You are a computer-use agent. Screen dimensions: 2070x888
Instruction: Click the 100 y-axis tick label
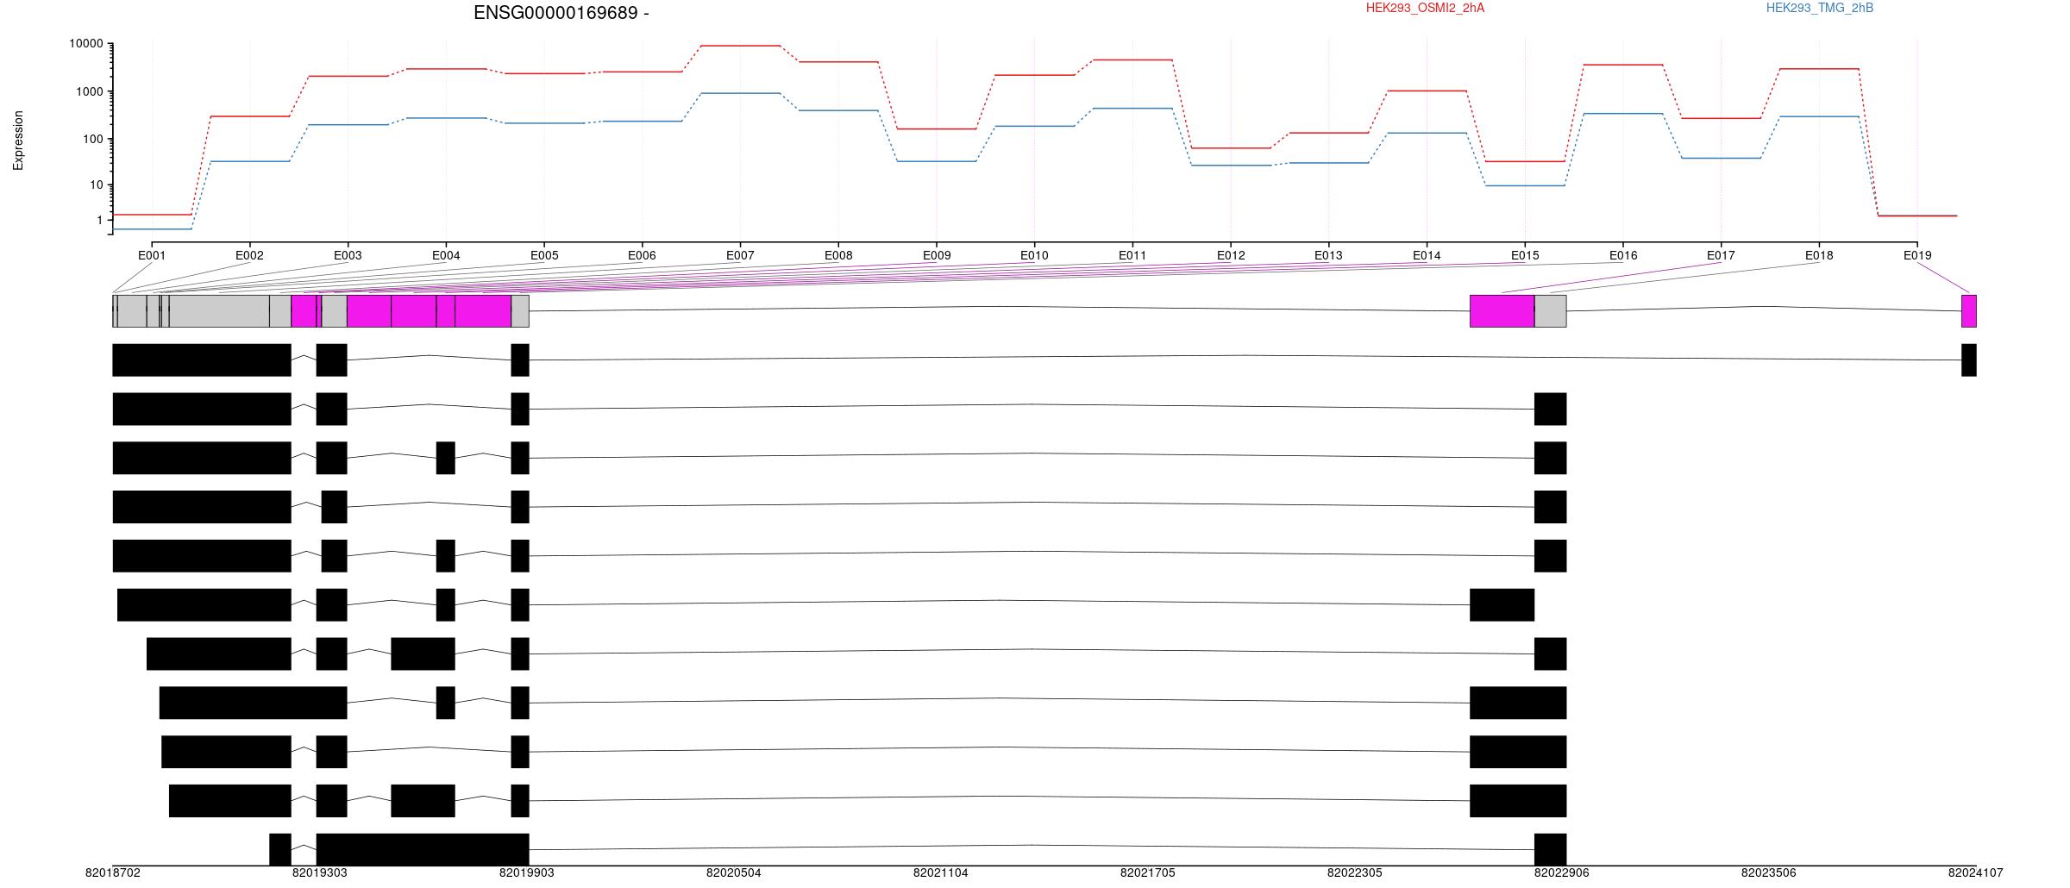pyautogui.click(x=93, y=139)
